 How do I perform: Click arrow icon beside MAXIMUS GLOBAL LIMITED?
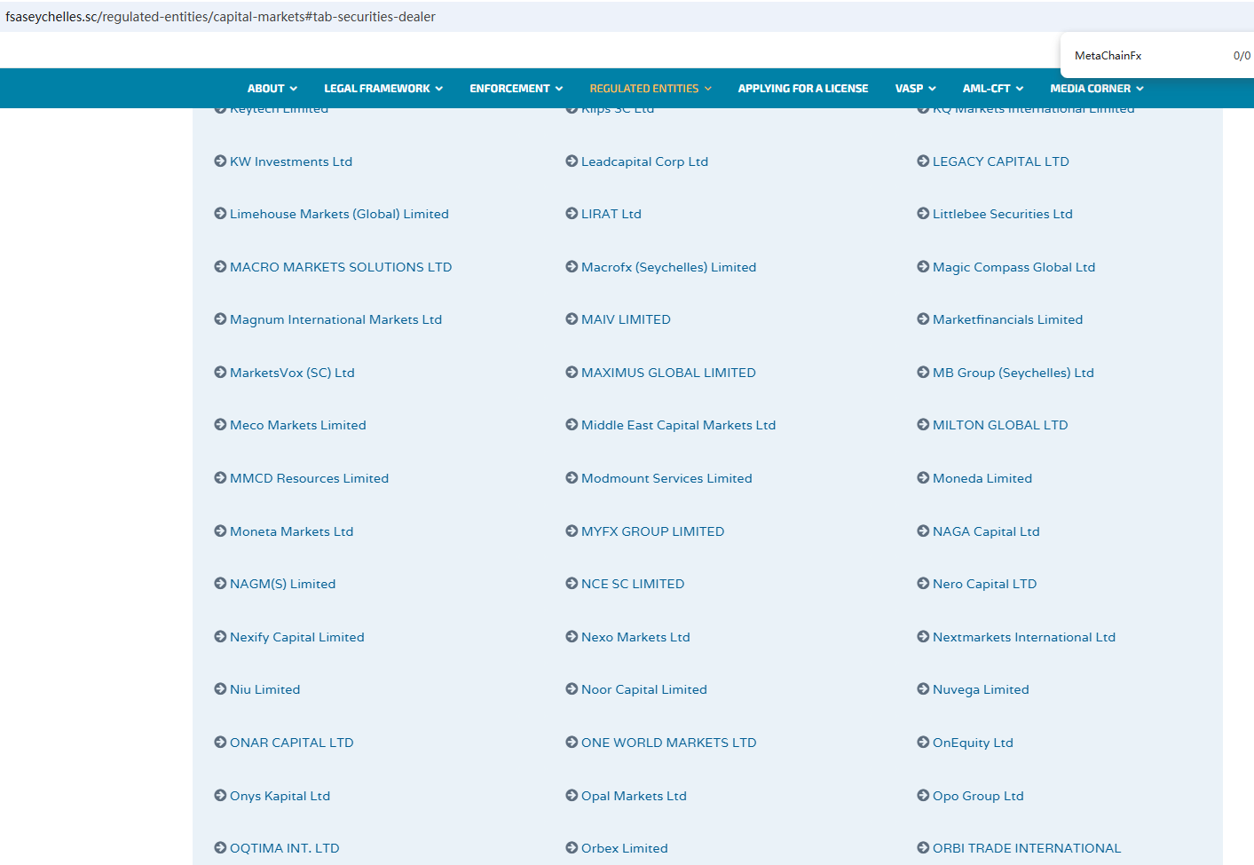pyautogui.click(x=572, y=373)
